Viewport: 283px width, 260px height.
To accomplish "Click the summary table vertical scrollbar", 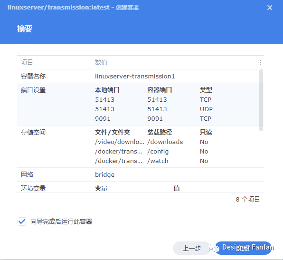I will click(x=261, y=100).
